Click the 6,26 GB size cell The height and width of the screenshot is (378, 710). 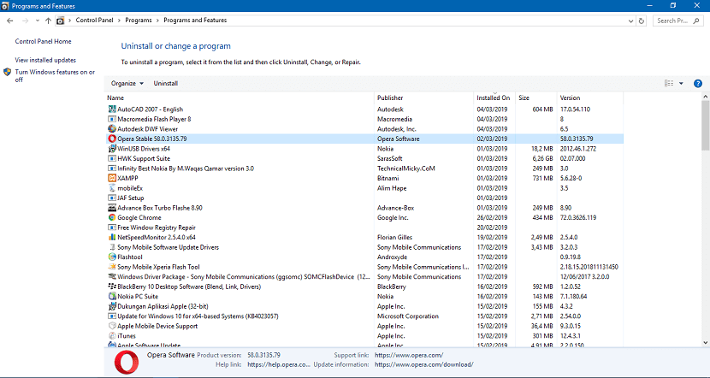click(542, 158)
